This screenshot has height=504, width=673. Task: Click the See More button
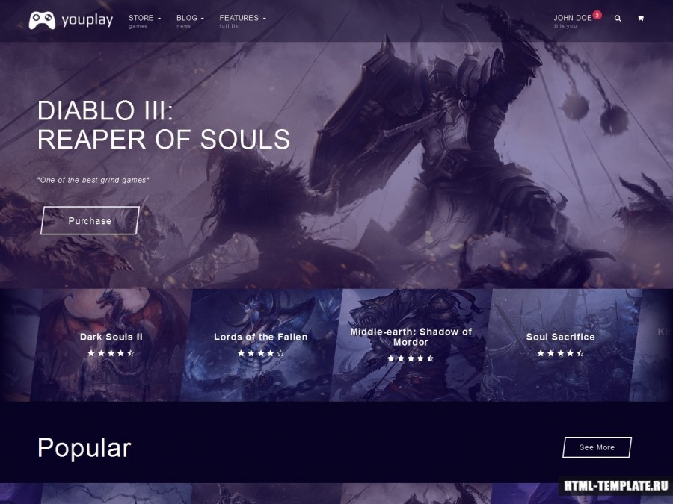point(597,447)
